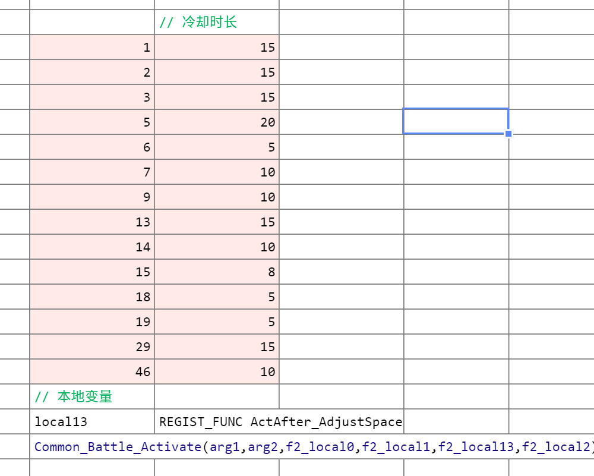Select the cell containing "// 冷却时长"
This screenshot has width=594, height=476.
click(x=217, y=22)
